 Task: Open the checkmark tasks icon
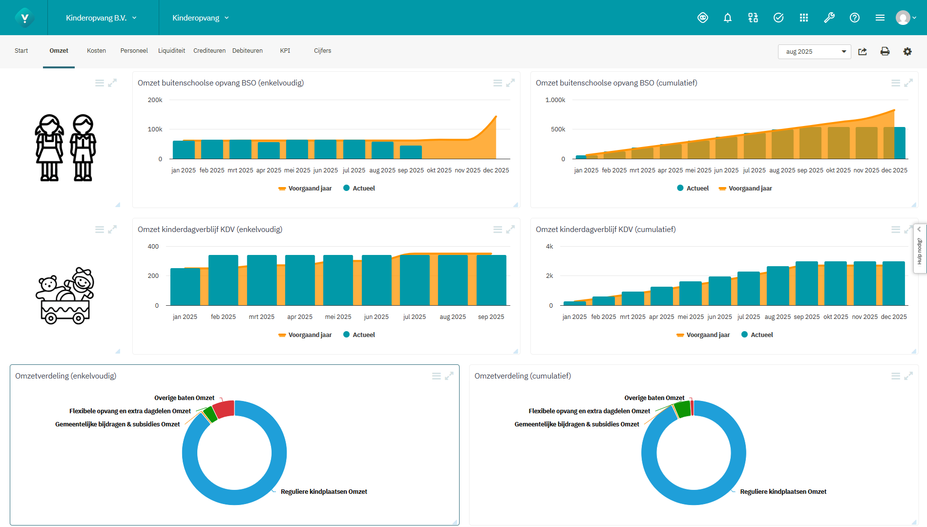click(778, 18)
